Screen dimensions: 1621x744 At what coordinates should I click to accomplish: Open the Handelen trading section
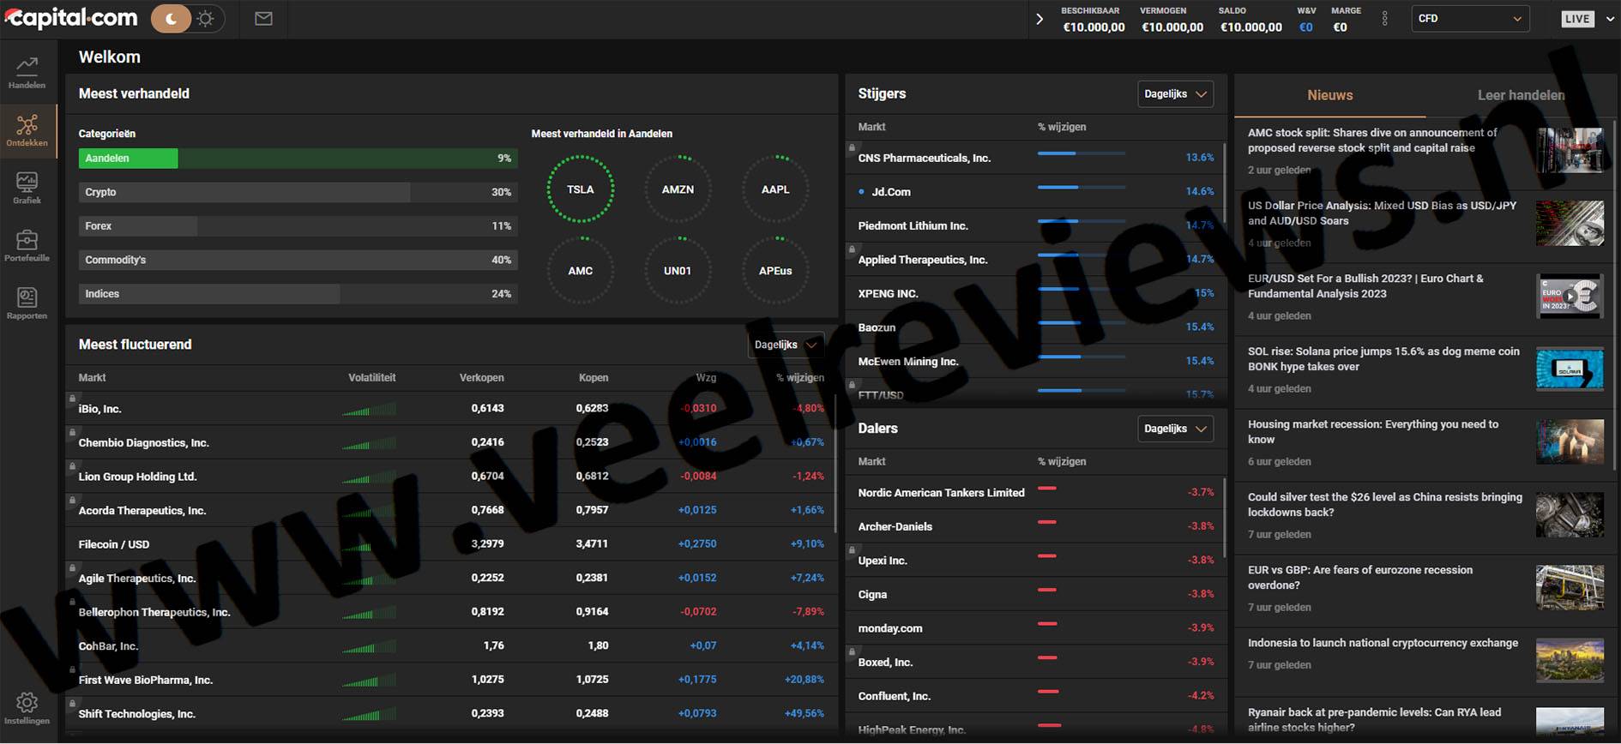pos(27,72)
